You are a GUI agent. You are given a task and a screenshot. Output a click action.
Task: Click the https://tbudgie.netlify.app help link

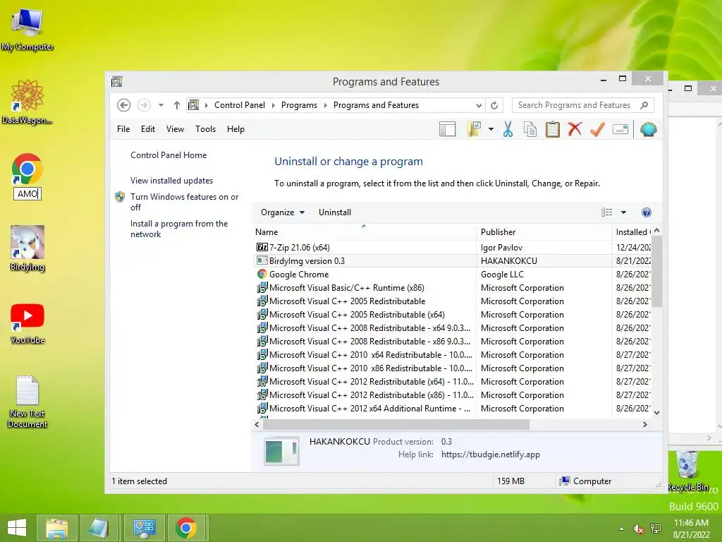(491, 454)
